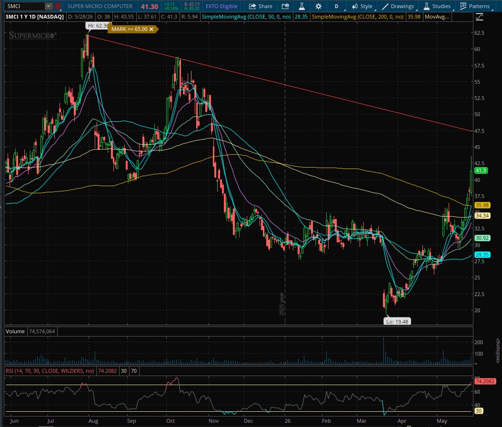Click the volume value 74,574,064
This screenshot has width=502, height=427.
pos(42,331)
